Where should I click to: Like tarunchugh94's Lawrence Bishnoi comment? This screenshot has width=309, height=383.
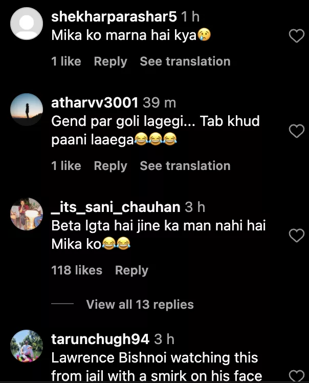pos(297,375)
